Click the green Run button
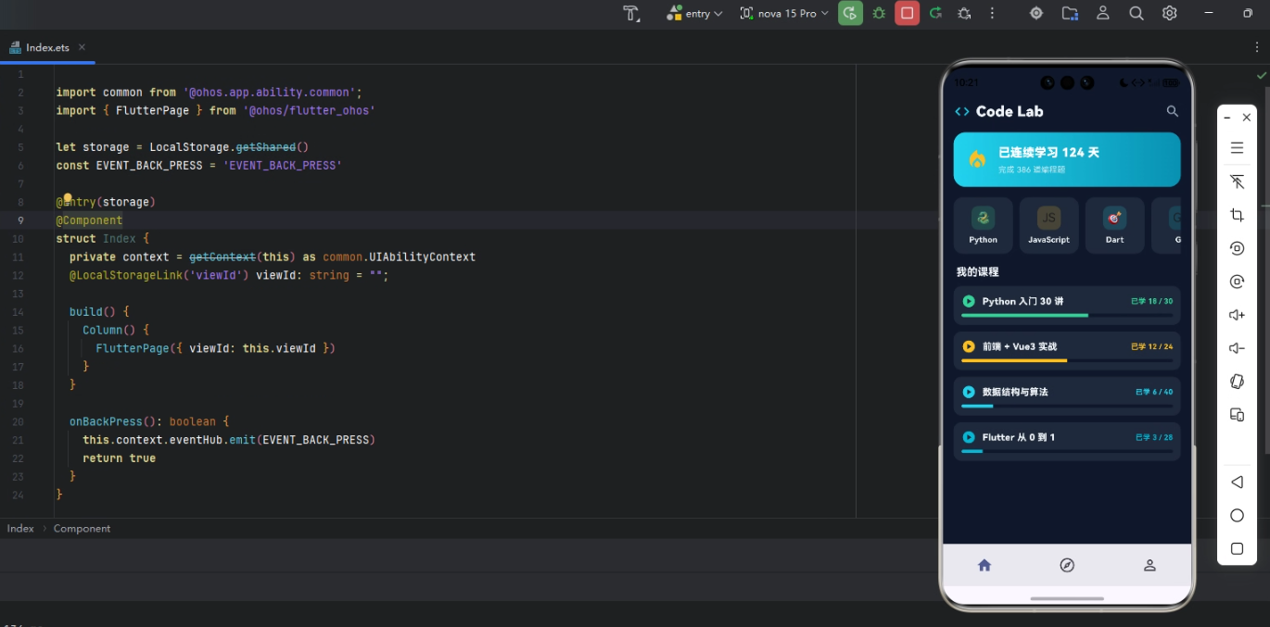 point(850,13)
